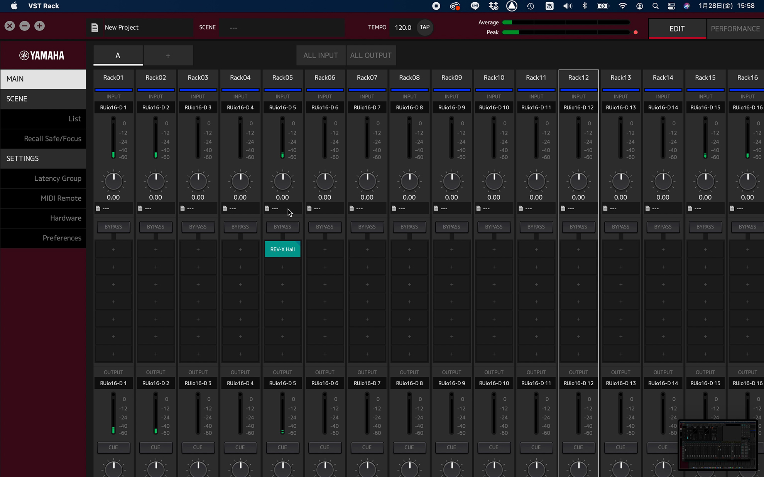Screen dimensions: 764x477
Task: Click the Rack01 preset file icon
Action: pyautogui.click(x=98, y=208)
